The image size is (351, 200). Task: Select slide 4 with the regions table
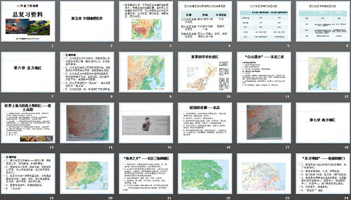click(x=205, y=21)
